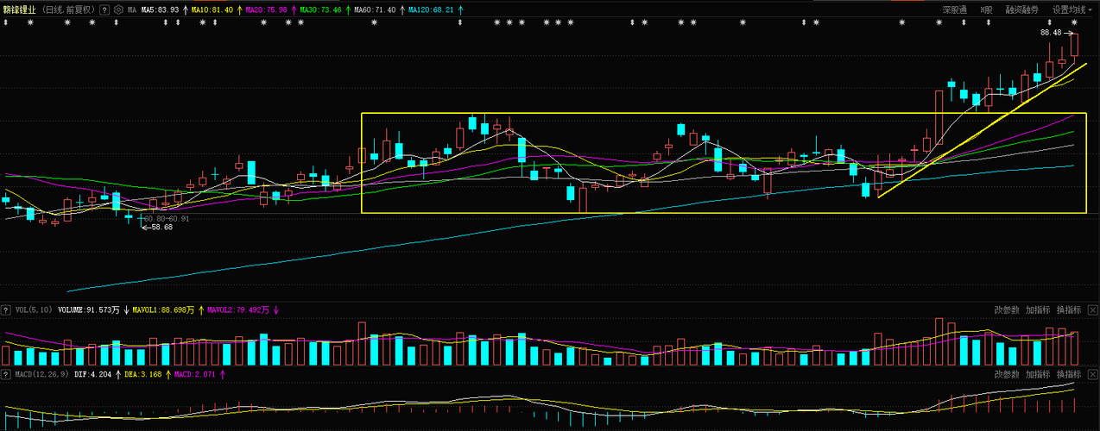
Task: Click the MACD(12,26,9) indicator name
Action: [x=42, y=375]
